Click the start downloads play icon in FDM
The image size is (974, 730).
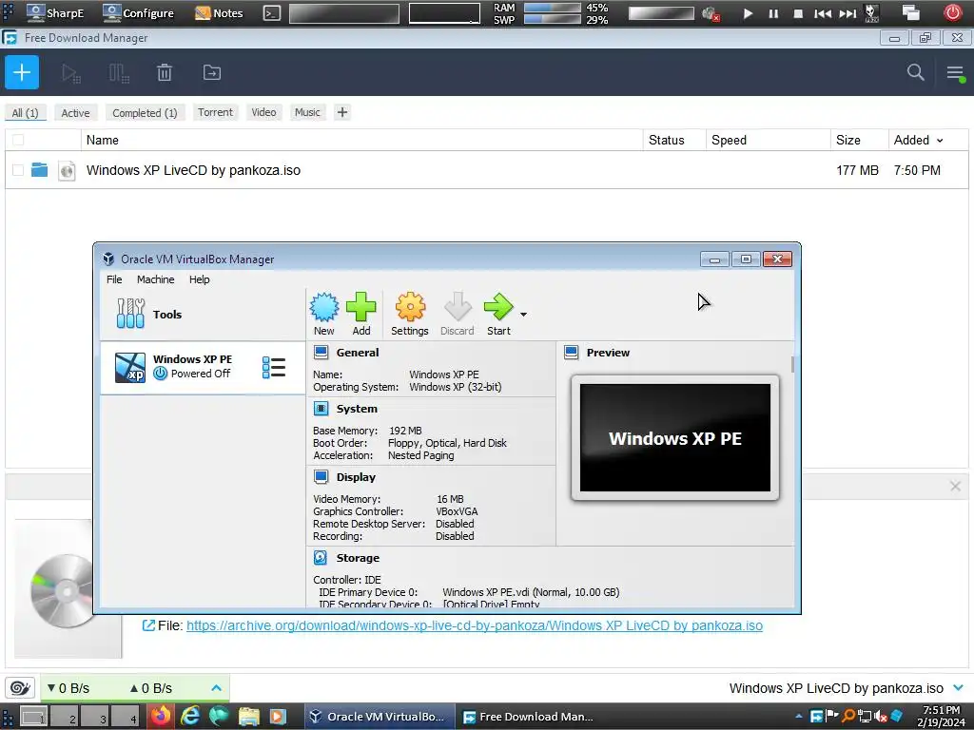tap(70, 73)
